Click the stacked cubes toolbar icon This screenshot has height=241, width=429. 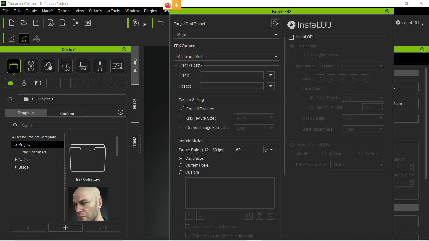(36, 39)
